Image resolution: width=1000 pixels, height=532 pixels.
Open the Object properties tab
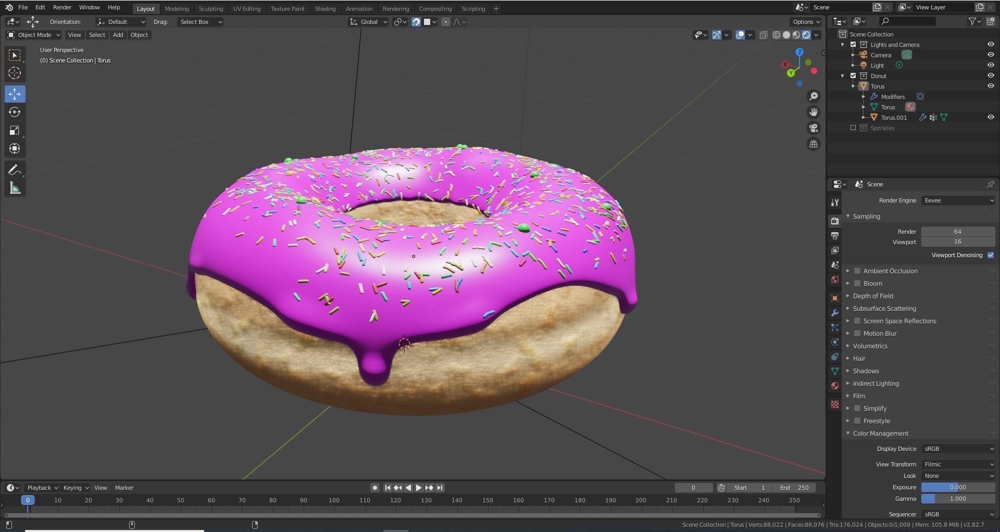pos(835,298)
